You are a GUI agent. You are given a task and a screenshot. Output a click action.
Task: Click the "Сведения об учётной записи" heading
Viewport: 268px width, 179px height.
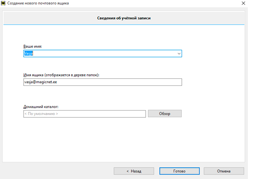pyautogui.click(x=124, y=18)
